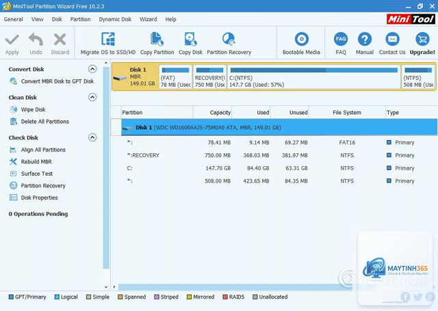
Task: Collapse the Clean Disk section
Action: [x=92, y=97]
